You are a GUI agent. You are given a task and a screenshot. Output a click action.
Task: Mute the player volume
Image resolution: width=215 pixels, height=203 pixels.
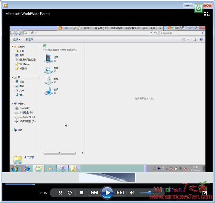point(132,193)
